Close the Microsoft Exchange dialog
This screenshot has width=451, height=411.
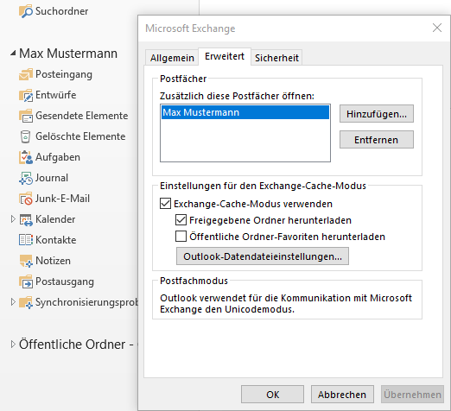437,28
